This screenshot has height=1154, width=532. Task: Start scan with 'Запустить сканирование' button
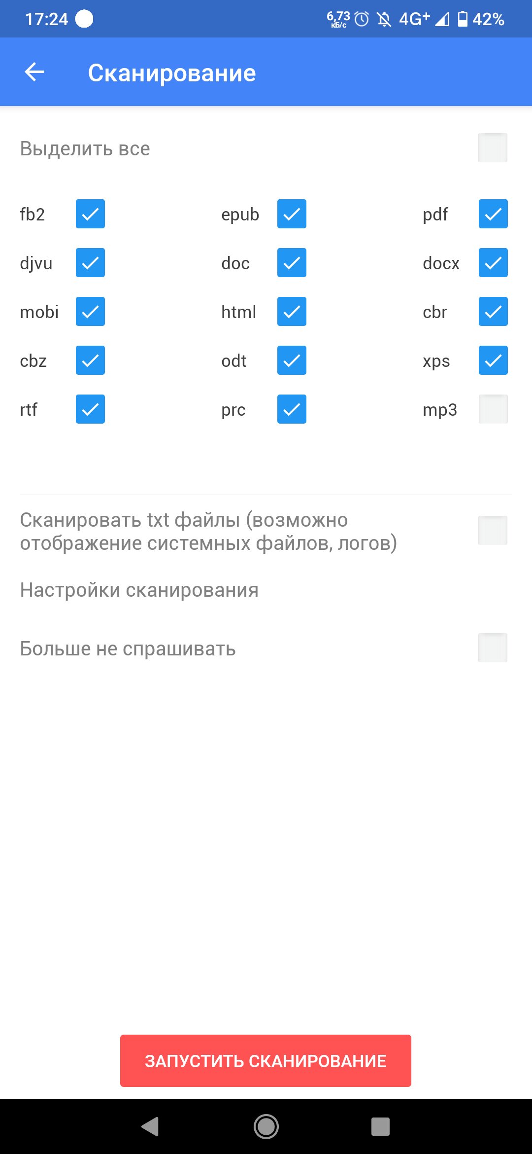click(x=266, y=1061)
